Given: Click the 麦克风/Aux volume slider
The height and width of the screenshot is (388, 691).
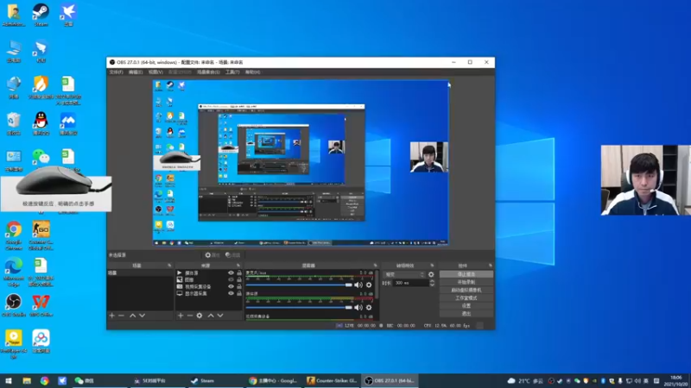Looking at the screenshot, I should point(299,285).
